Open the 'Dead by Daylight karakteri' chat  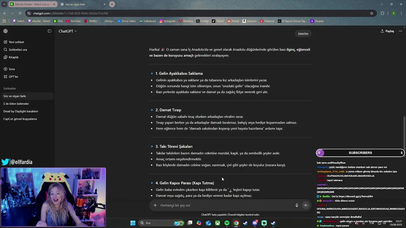coord(27,111)
